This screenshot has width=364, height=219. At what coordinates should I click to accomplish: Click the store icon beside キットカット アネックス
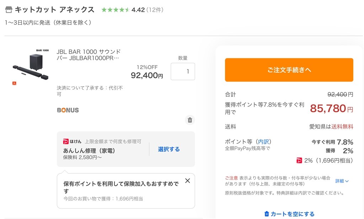click(x=9, y=10)
